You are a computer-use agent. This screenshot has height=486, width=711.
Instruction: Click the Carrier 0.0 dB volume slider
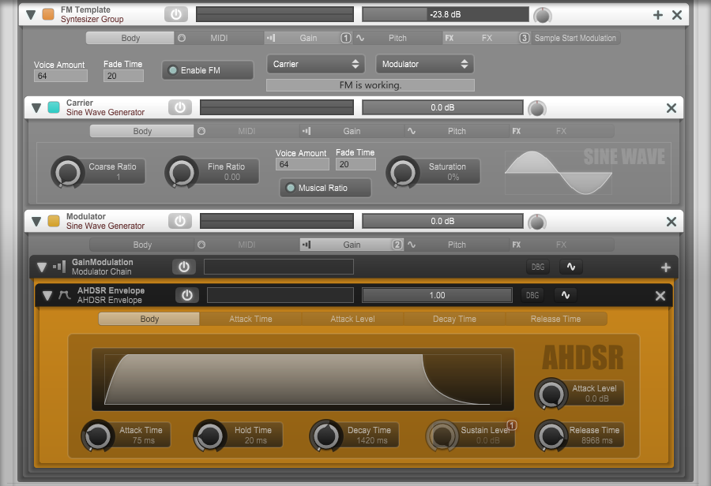coord(442,107)
